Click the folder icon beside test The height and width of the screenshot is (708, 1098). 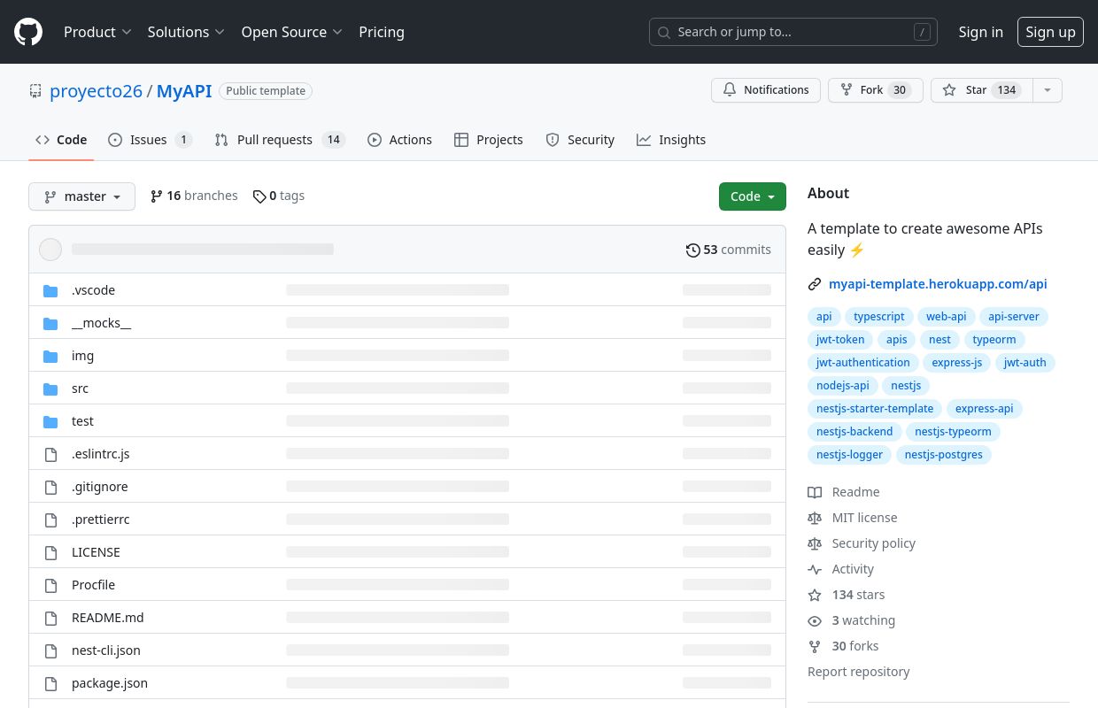pyautogui.click(x=50, y=421)
